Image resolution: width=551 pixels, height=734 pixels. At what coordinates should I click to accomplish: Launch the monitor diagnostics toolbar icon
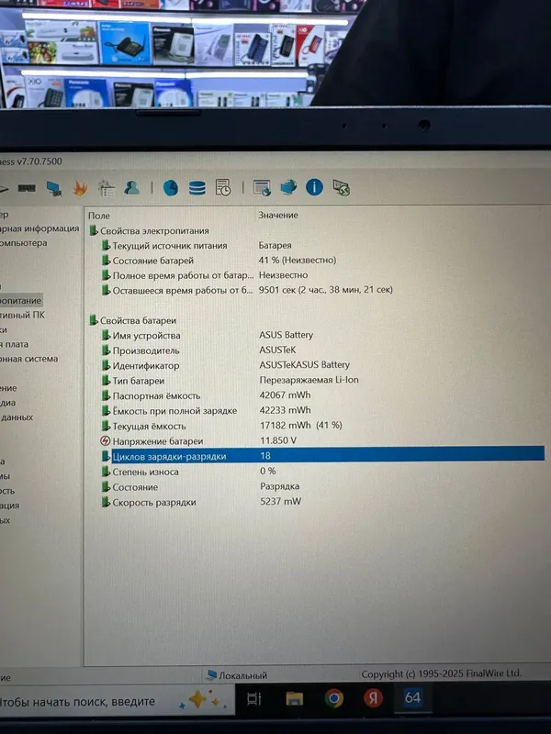pyautogui.click(x=54, y=188)
